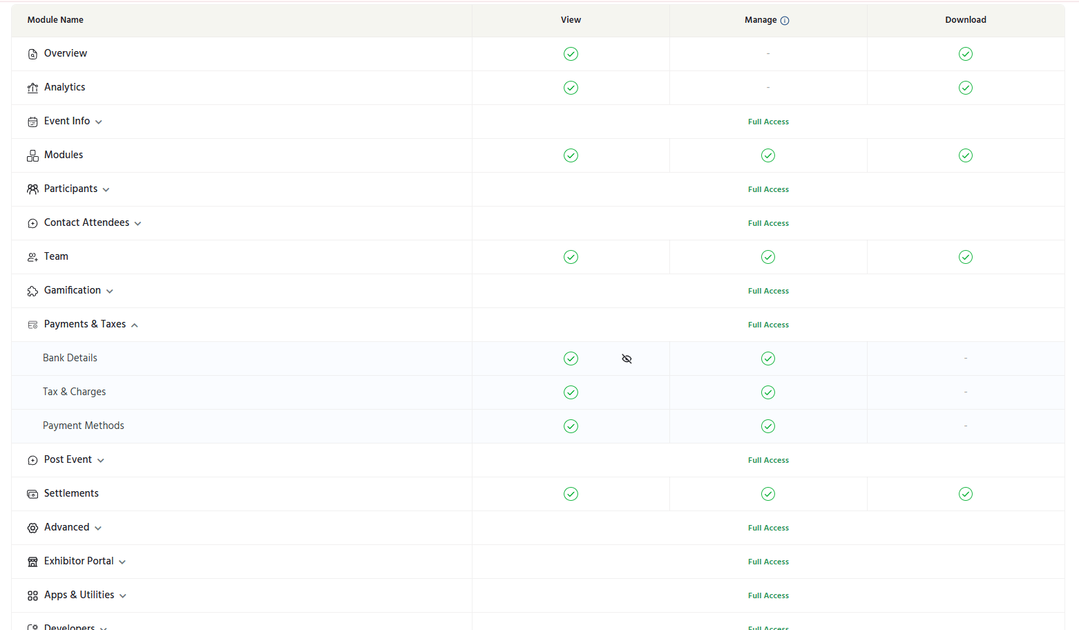The height and width of the screenshot is (630, 1079).
Task: Toggle View permission for Tax & Charges
Action: [571, 392]
